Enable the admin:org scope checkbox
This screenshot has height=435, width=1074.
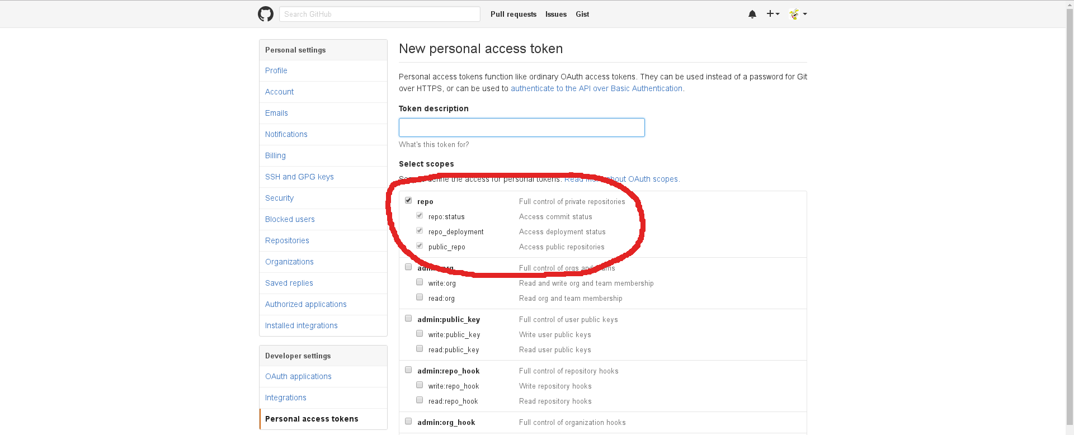pyautogui.click(x=408, y=267)
